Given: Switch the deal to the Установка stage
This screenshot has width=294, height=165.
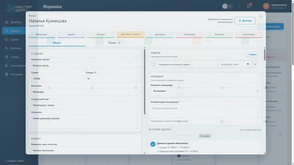Looking at the screenshot, I should click(189, 34).
